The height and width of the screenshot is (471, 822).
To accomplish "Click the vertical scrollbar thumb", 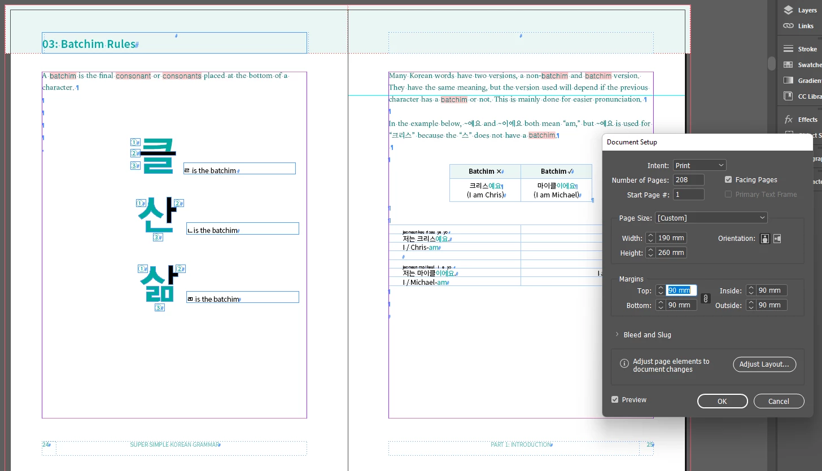I will click(771, 63).
